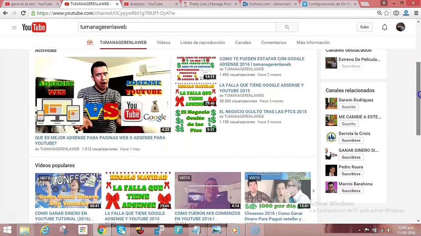Screen dimensions: 421x236
Task: Click the network signal tray icon
Action: click(382, 230)
